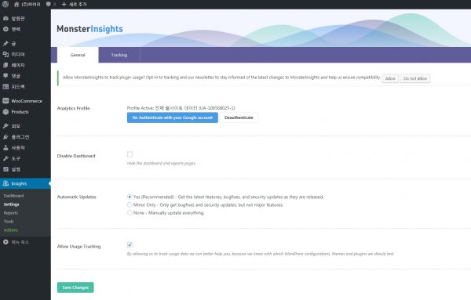The height and width of the screenshot is (300, 471).
Task: Select None - Manually update everything option
Action: pyautogui.click(x=130, y=212)
